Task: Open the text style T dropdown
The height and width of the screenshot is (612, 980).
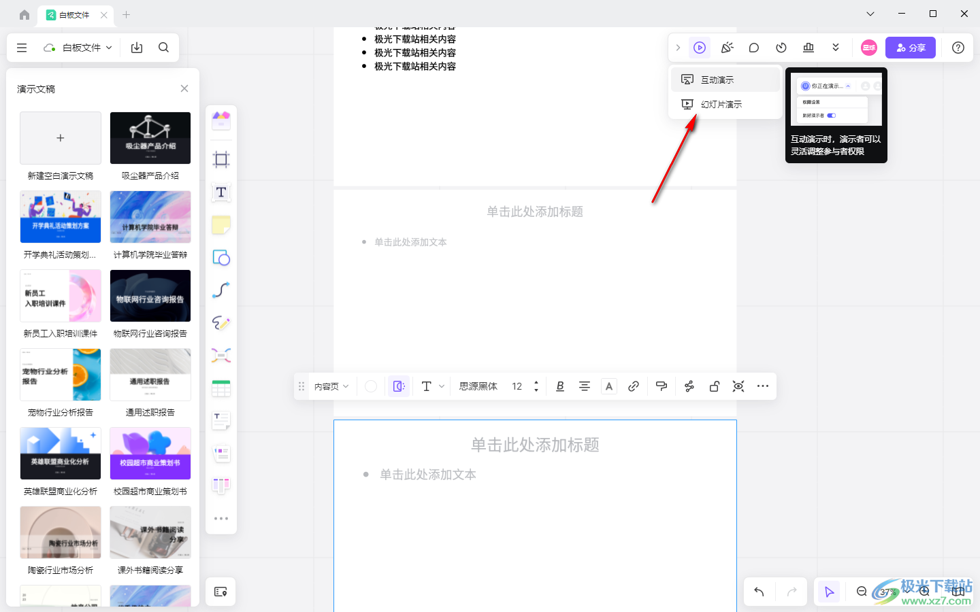Action: tap(433, 386)
